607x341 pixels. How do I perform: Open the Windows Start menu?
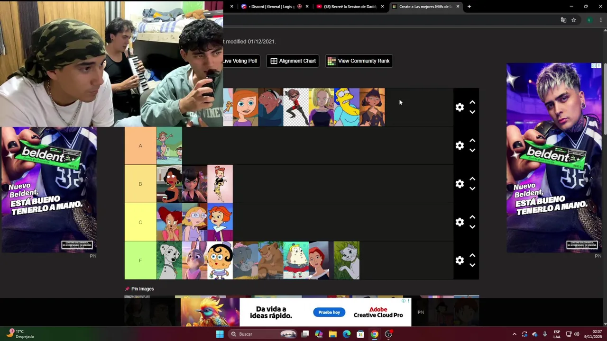(x=220, y=334)
